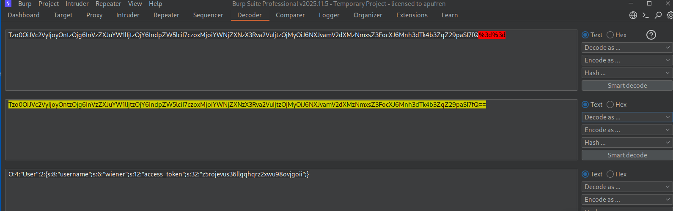Click Smart decode in the first panel
Viewport: 673px width, 211px height.
pos(627,86)
